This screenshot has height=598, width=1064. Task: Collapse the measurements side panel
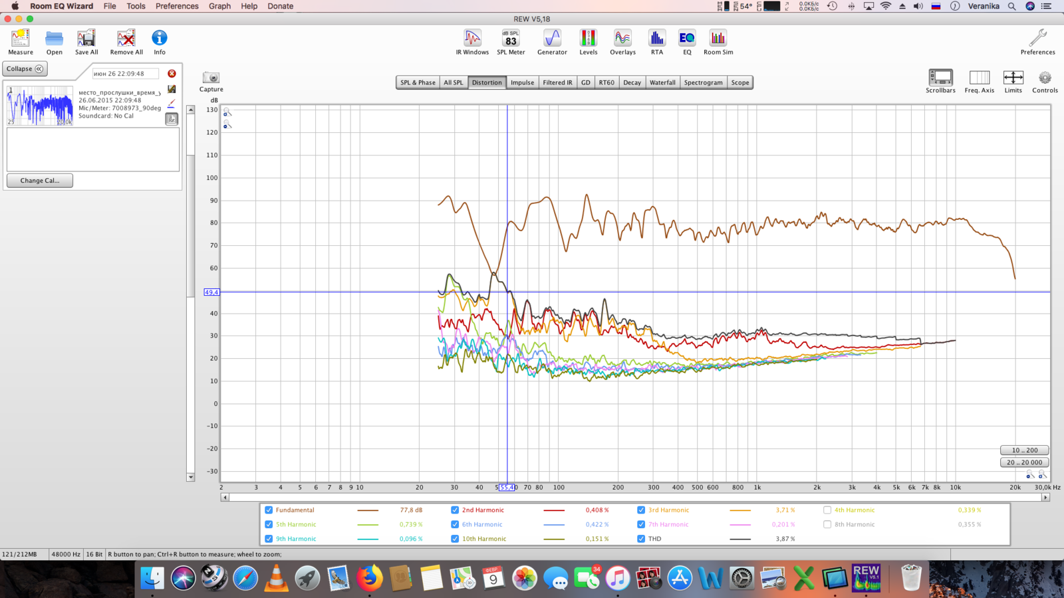pyautogui.click(x=25, y=69)
